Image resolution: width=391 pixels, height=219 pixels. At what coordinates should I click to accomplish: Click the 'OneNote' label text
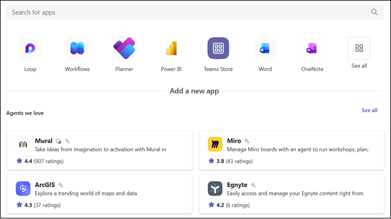pyautogui.click(x=312, y=69)
